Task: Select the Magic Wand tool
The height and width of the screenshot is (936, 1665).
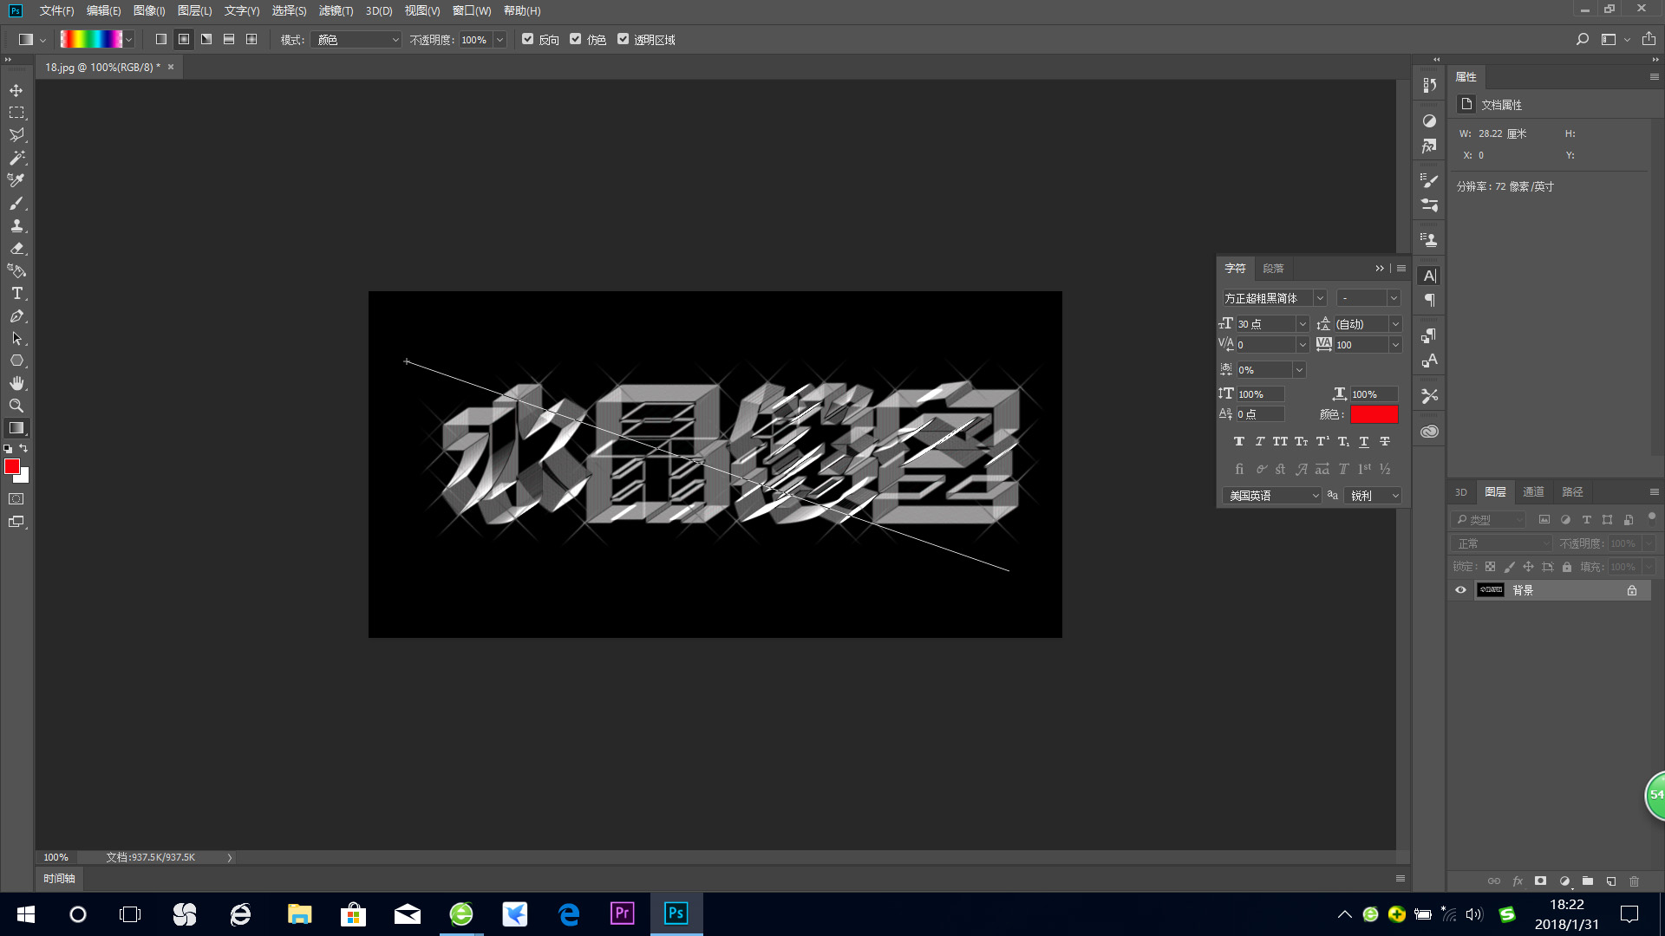Action: (16, 158)
